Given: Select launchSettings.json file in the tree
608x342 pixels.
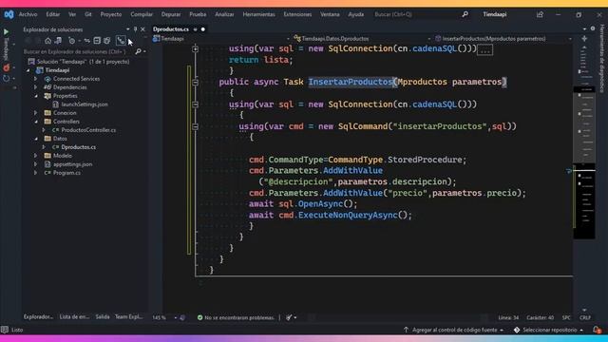Looking at the screenshot, I should (x=85, y=104).
